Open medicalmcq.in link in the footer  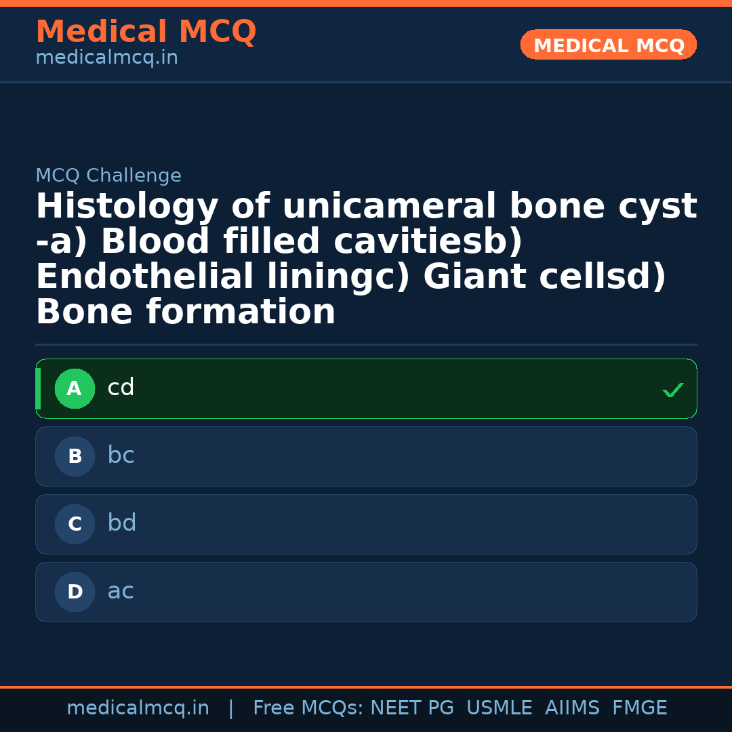click(x=138, y=708)
